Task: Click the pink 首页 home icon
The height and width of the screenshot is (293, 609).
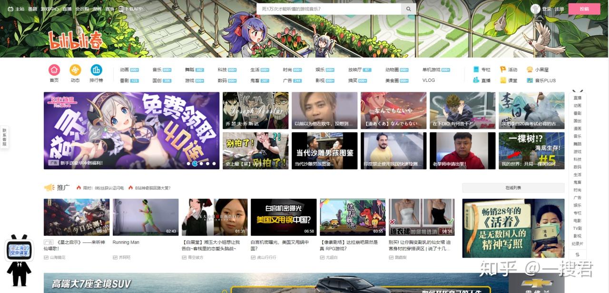Action: tap(54, 70)
